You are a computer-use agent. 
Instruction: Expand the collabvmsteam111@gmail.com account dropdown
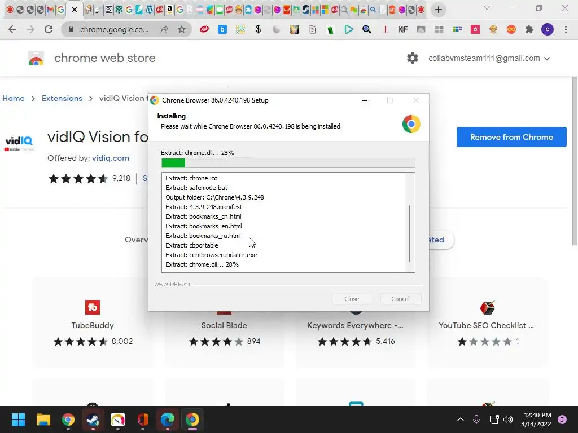point(489,58)
